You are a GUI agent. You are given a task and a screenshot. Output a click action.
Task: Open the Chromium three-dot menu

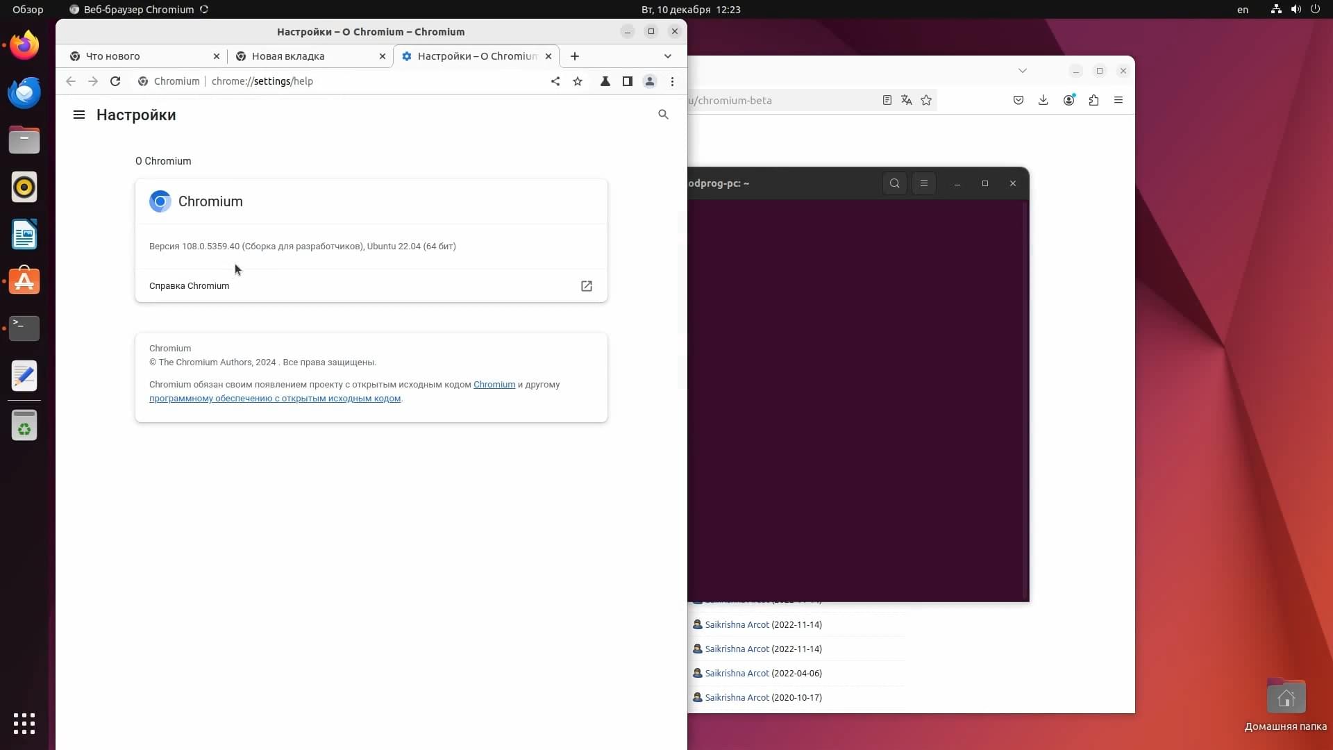coord(672,81)
